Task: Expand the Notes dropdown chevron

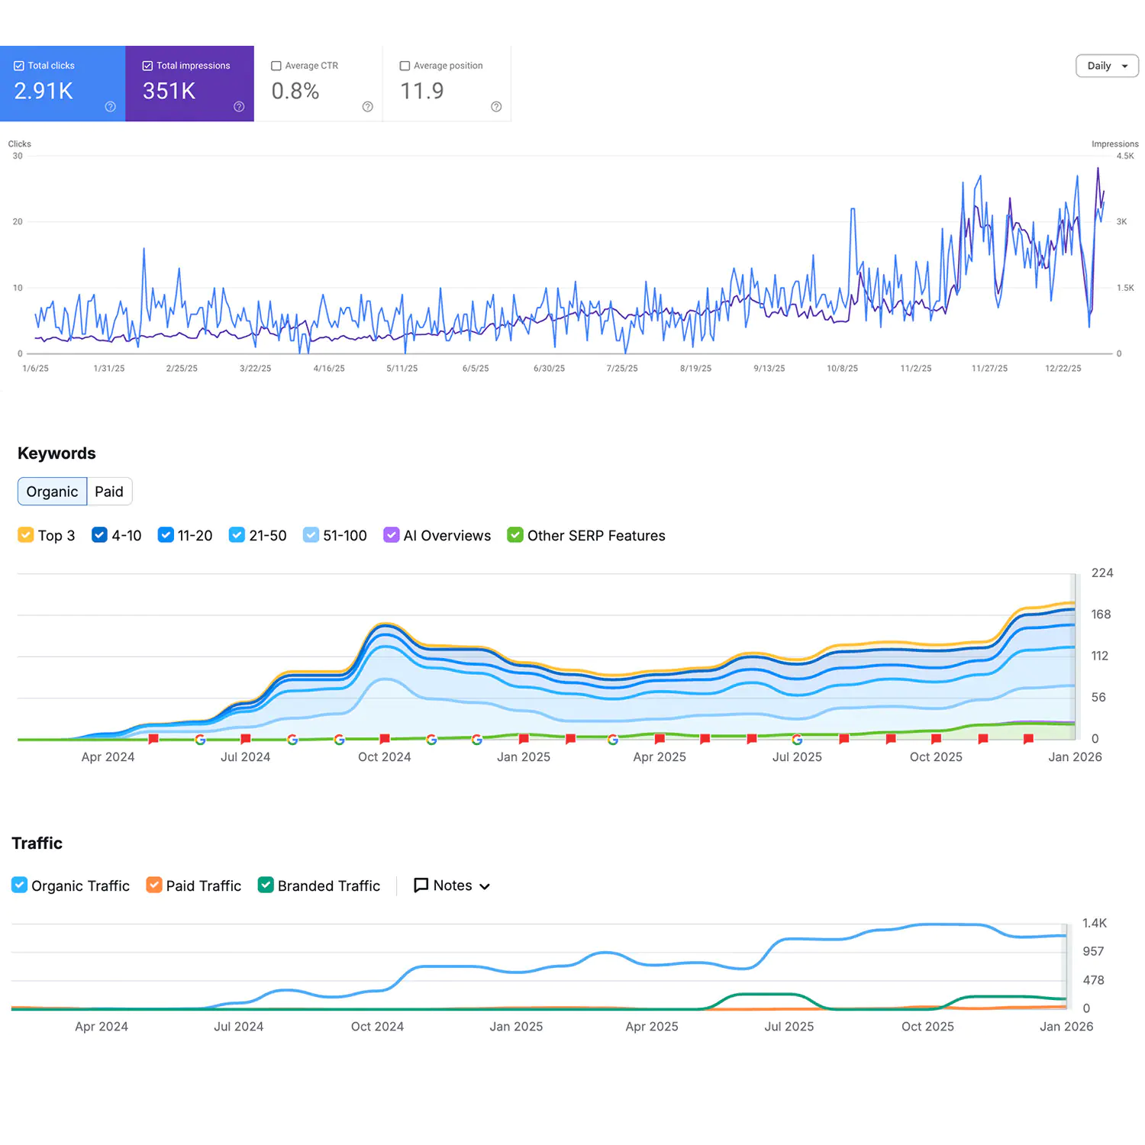Action: click(485, 886)
